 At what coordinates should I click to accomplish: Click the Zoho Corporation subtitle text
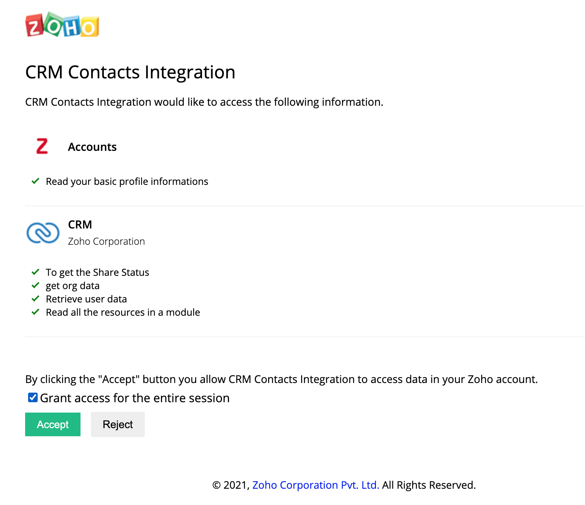click(x=106, y=241)
